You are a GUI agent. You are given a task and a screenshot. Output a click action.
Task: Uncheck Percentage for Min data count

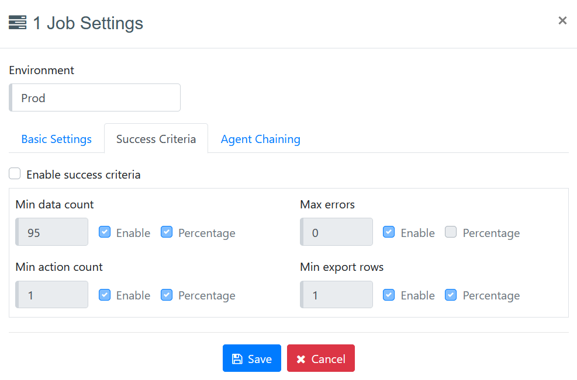click(x=167, y=232)
